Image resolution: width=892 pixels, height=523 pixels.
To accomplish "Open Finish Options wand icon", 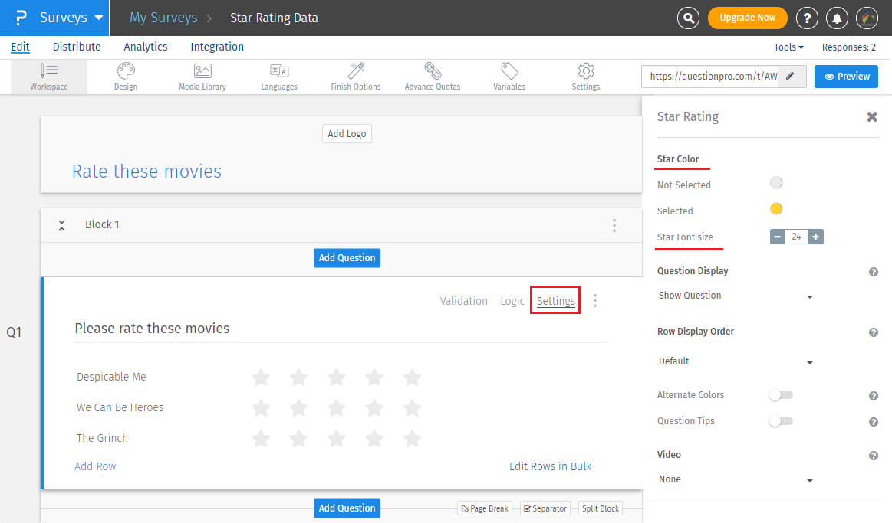I will 356,77.
